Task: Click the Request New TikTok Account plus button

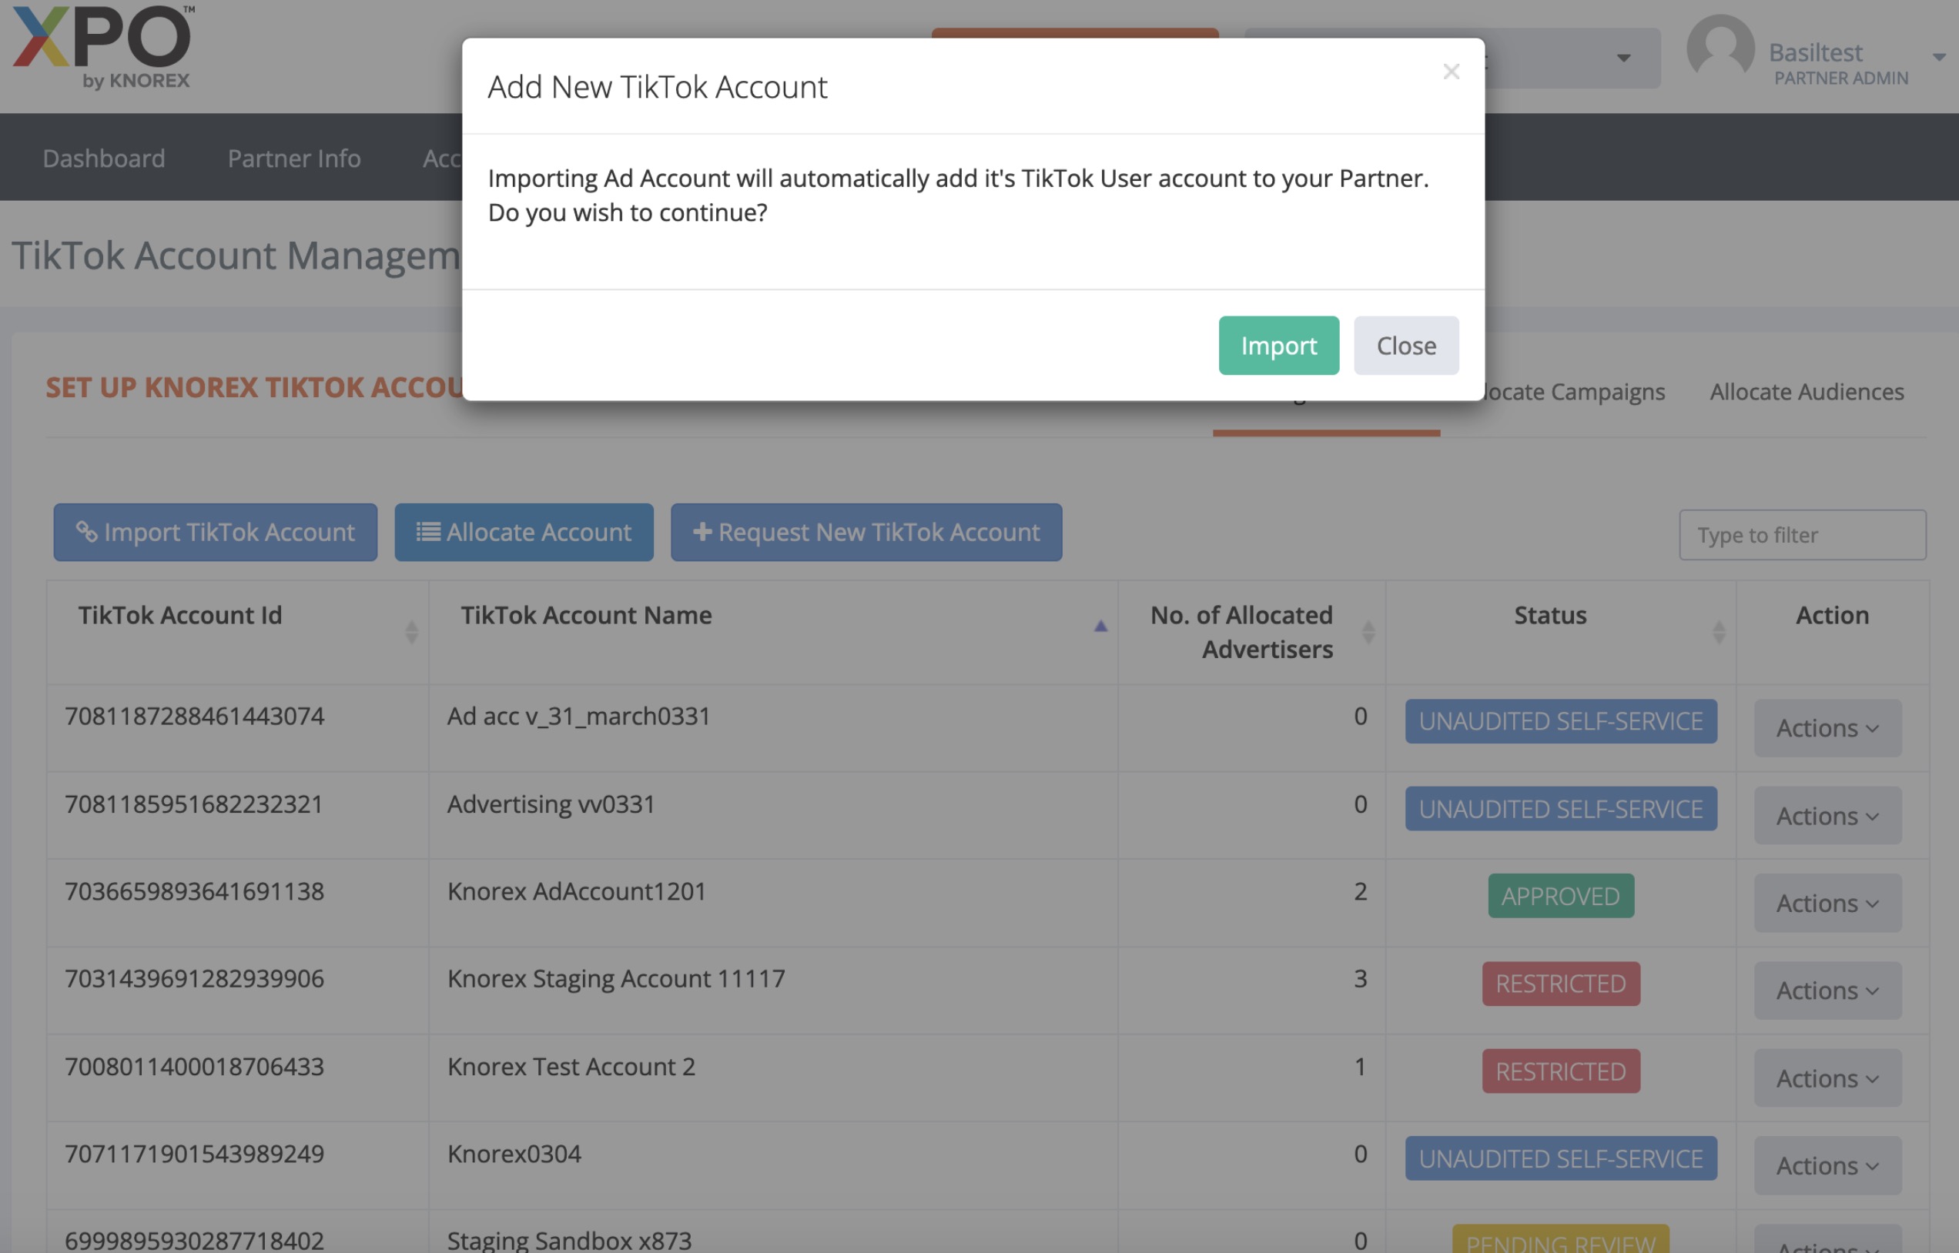Action: coord(866,532)
